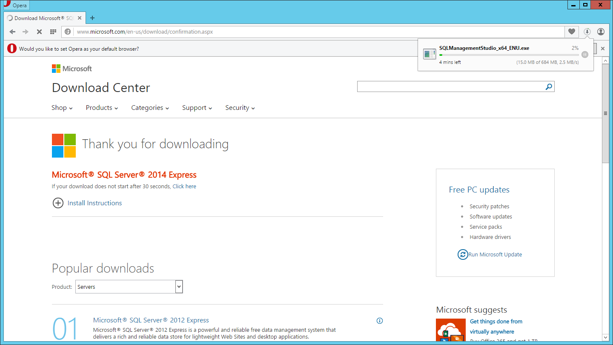
Task: Select the Download Microsoft SQL browser tab
Action: 45,18
